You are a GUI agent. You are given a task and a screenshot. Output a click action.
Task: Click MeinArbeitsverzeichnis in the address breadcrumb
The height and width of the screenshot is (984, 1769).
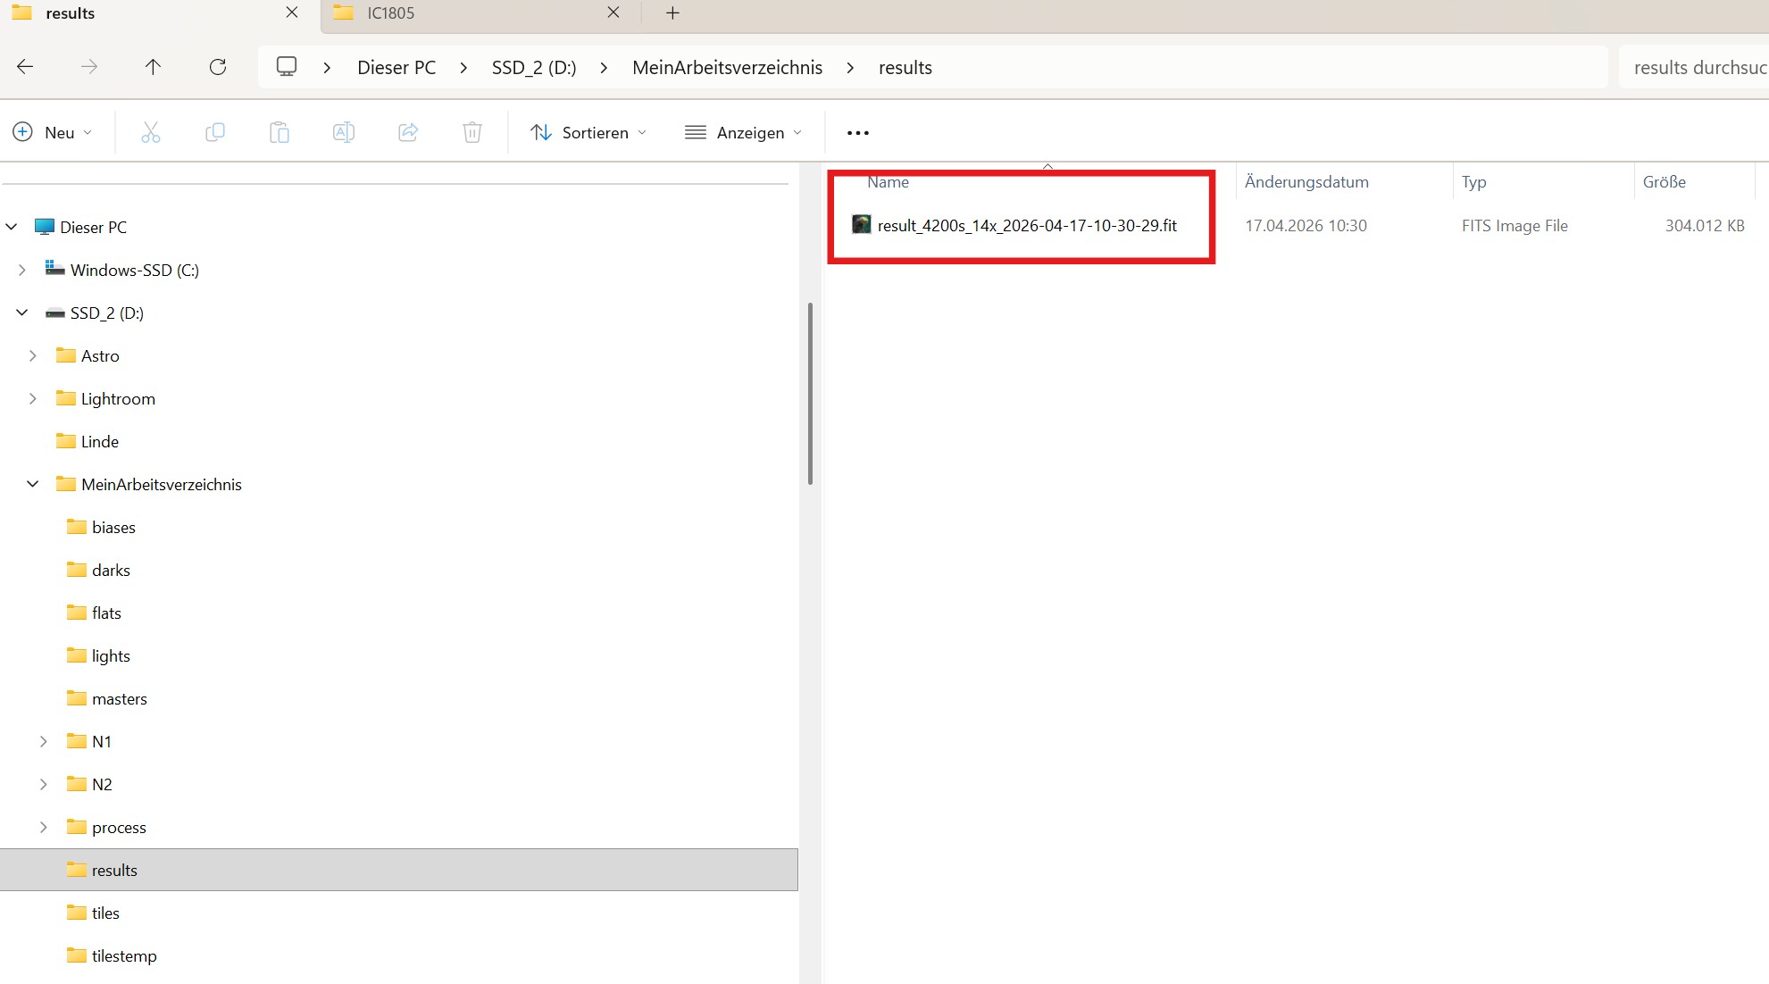(727, 68)
